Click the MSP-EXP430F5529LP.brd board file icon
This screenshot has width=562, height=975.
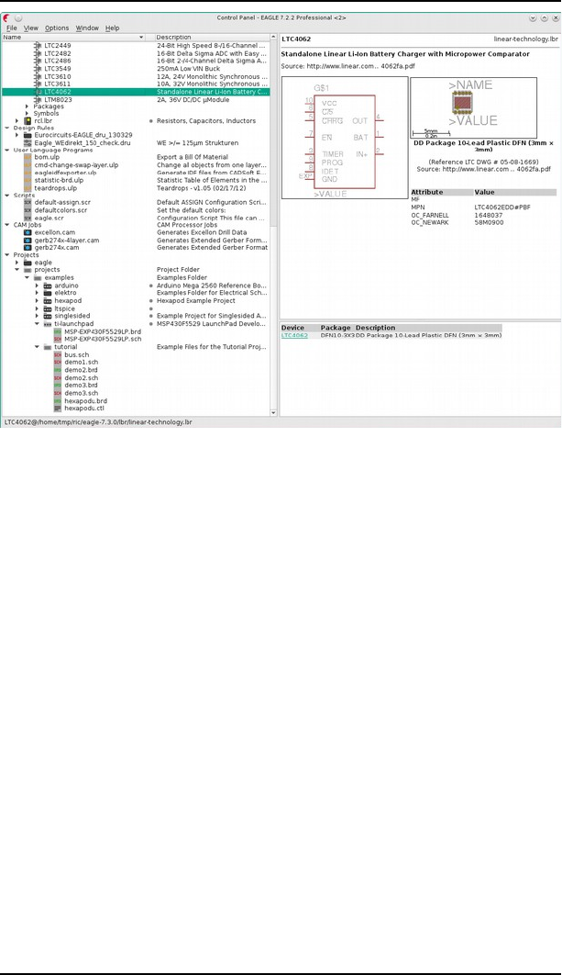pos(58,332)
